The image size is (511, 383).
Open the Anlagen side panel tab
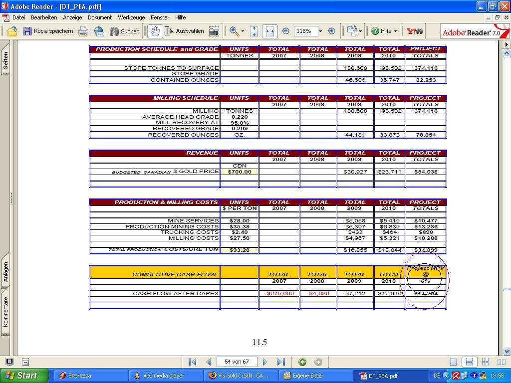(x=5, y=271)
